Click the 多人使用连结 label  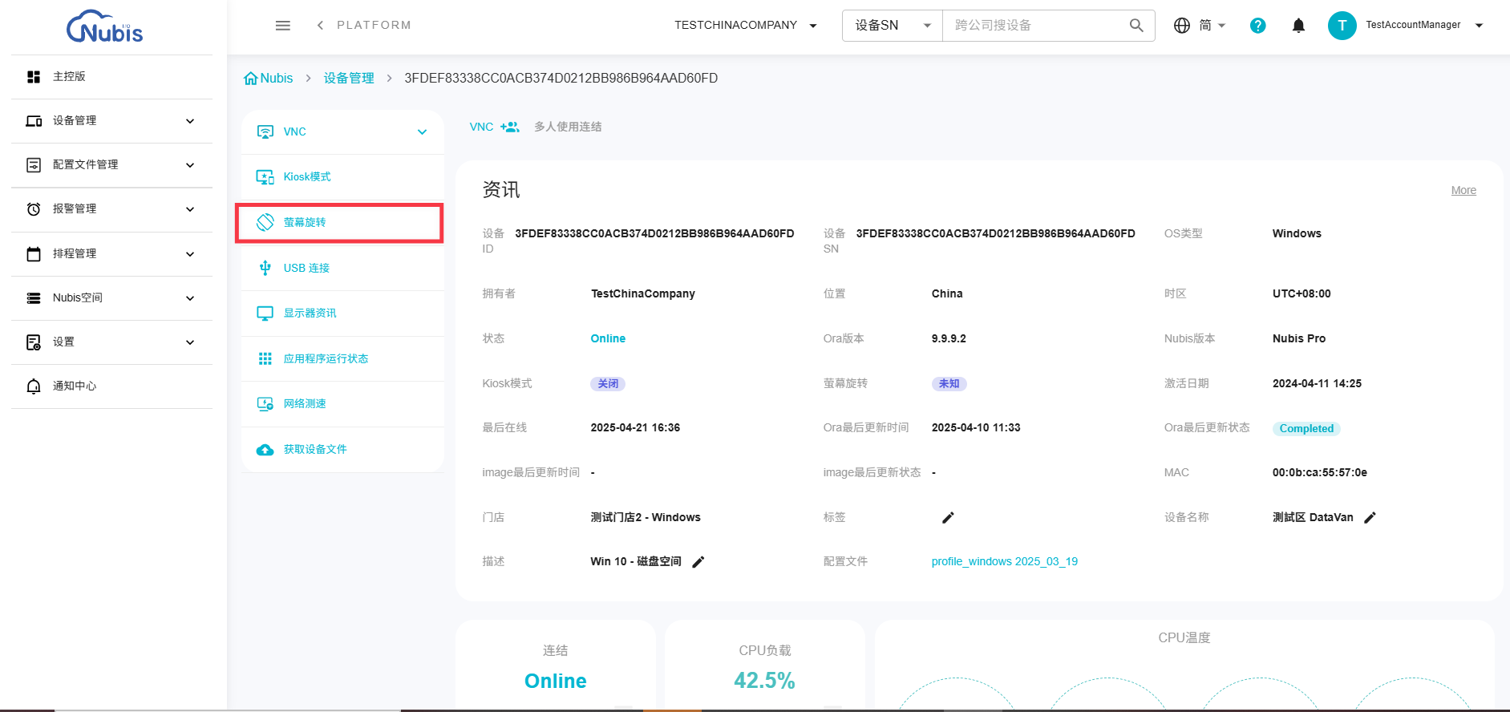(568, 127)
